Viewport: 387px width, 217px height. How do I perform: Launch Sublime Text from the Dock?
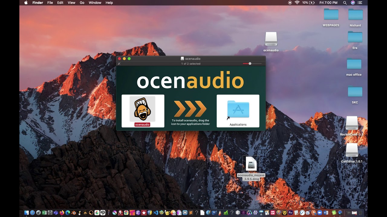(x=191, y=213)
